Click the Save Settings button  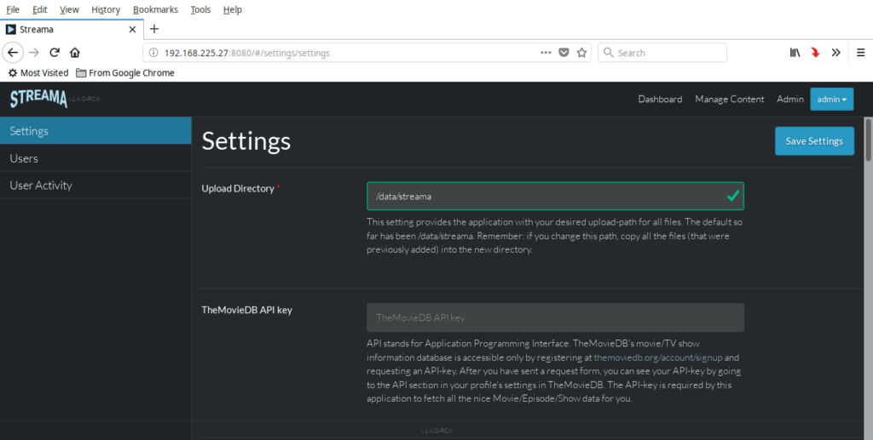tap(814, 141)
